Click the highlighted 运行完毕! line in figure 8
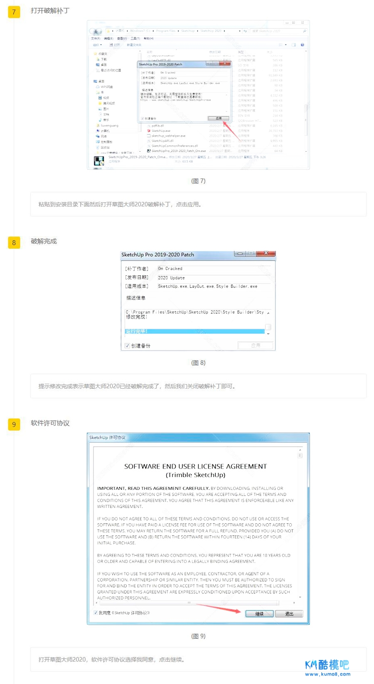 (x=194, y=331)
